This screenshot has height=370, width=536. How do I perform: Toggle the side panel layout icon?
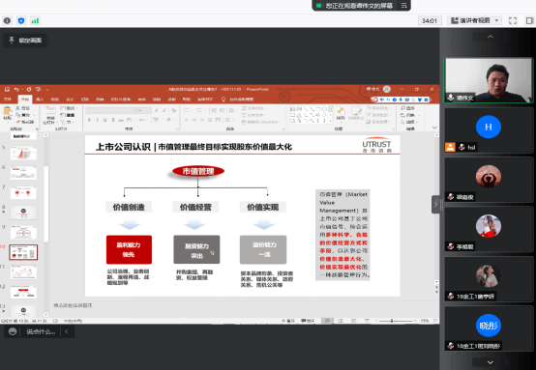click(x=529, y=21)
